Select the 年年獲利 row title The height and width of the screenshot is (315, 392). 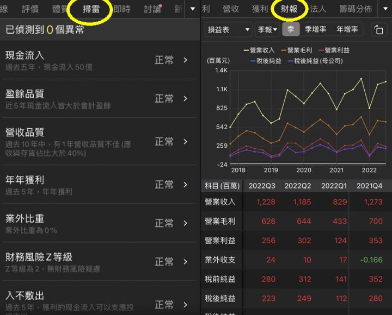tap(24, 180)
